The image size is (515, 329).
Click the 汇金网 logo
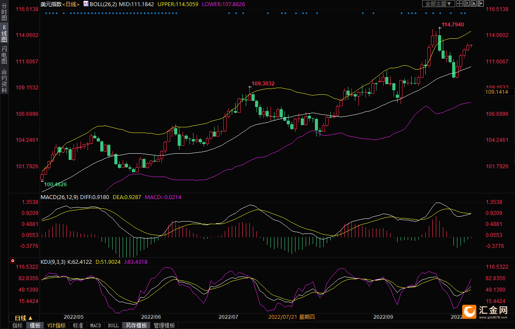[486, 311]
